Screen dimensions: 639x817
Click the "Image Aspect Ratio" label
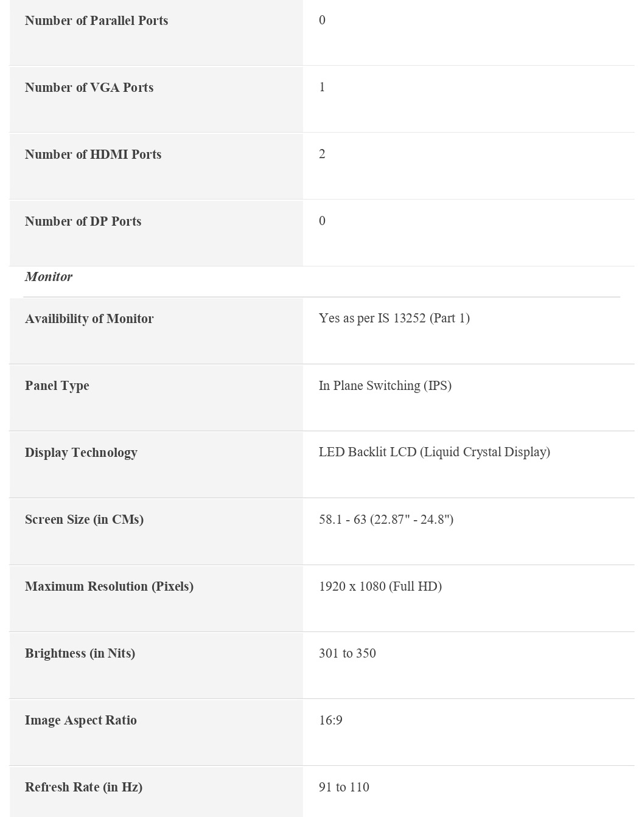point(80,720)
